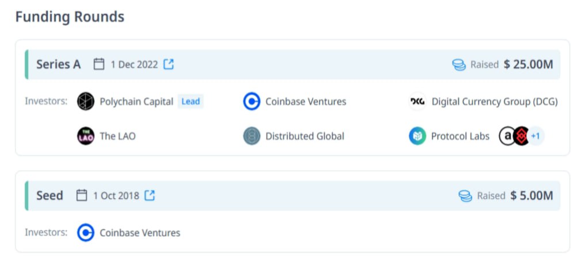Click the $ 25.00M raised amount
581x262 pixels.
click(529, 65)
